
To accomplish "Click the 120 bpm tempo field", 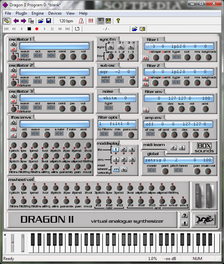I will (66, 21).
